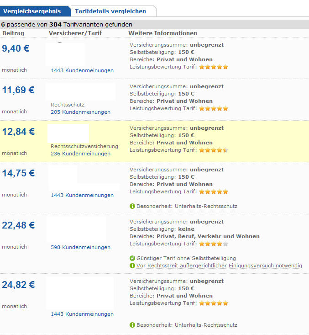Click the star rating of the 14,75 € tariff
The width and height of the screenshot is (309, 335).
[213, 191]
